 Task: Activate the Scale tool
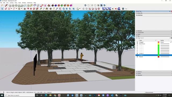(37, 9)
